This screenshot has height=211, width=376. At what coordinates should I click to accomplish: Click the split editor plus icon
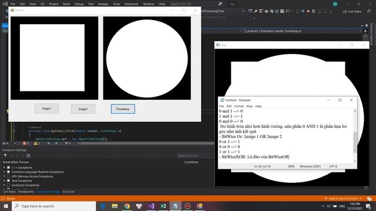click(365, 31)
